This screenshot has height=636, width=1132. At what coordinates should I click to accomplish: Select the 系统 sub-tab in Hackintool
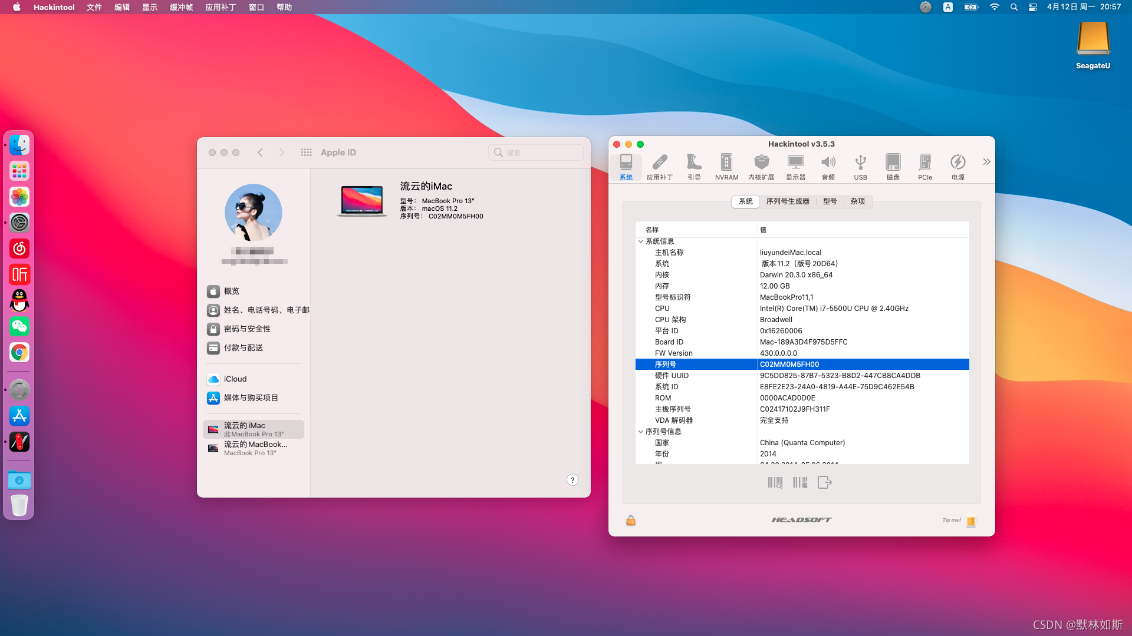tap(746, 201)
